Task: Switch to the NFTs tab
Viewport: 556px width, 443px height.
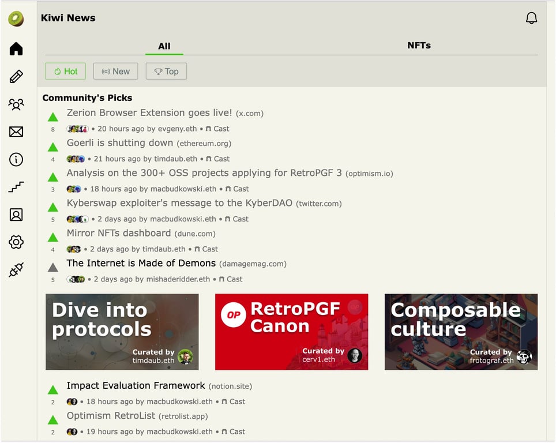Action: tap(419, 46)
